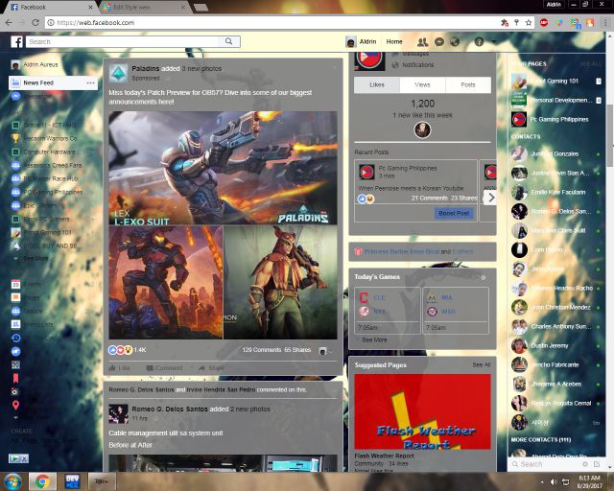Screen dimensions: 614x491
Task: Open the On This Day clock icon
Action: pos(15,338)
